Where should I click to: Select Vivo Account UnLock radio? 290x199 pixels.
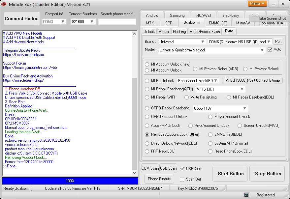tap(190, 126)
